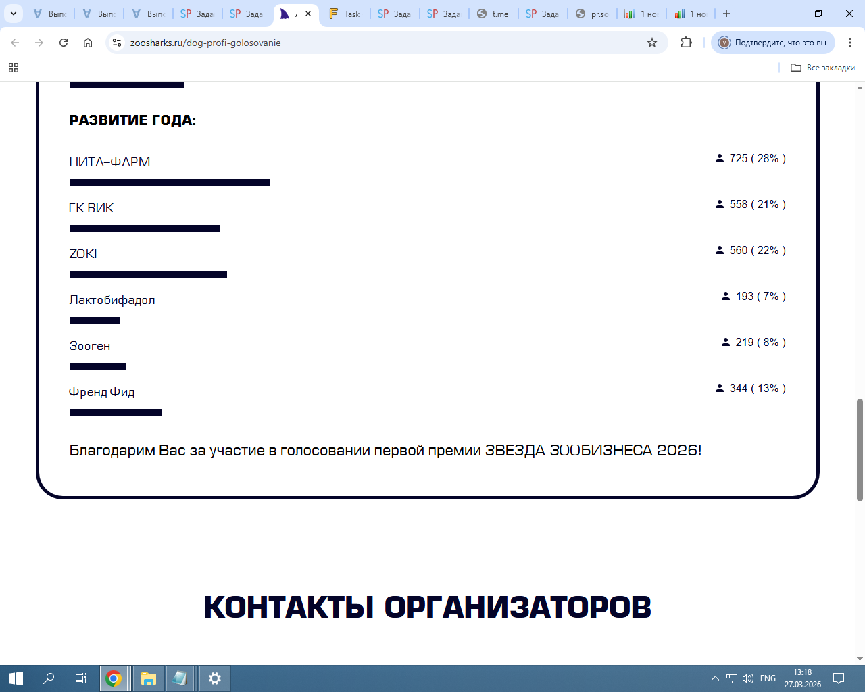Click the 'Подтвердите, что это вы' profile button
865x692 pixels.
pyautogui.click(x=773, y=43)
